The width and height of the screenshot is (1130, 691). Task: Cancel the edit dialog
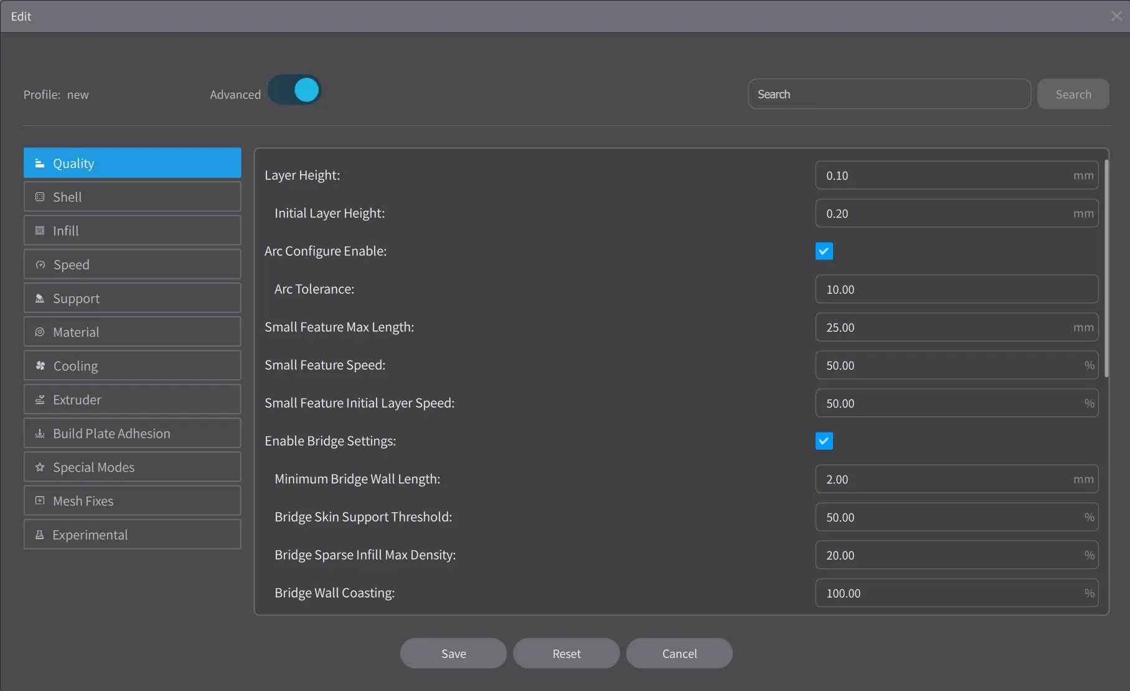[679, 654]
